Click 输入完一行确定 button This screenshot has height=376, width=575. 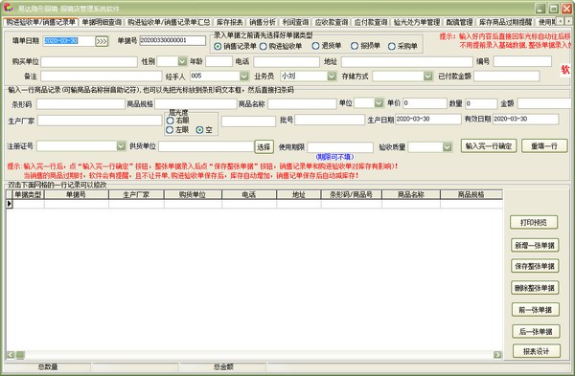[x=489, y=146]
